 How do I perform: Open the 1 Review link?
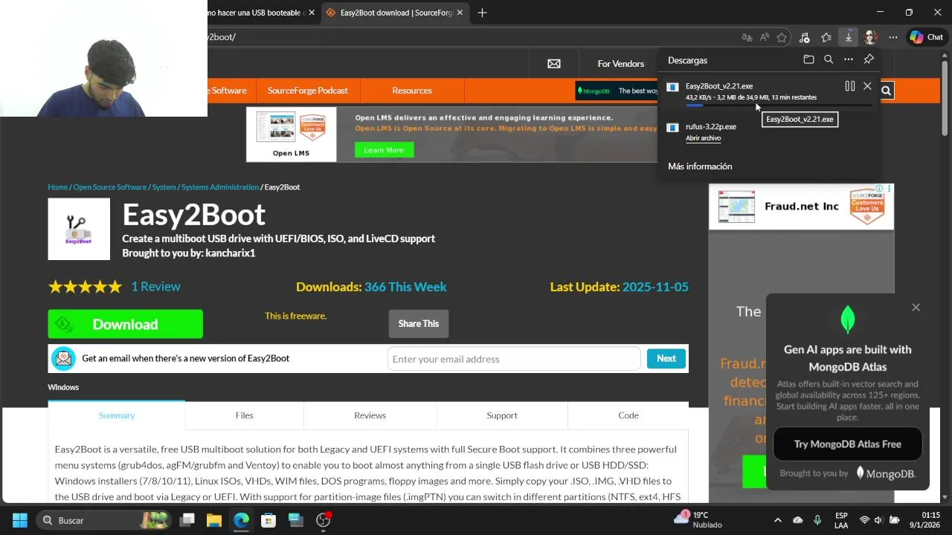tap(156, 287)
